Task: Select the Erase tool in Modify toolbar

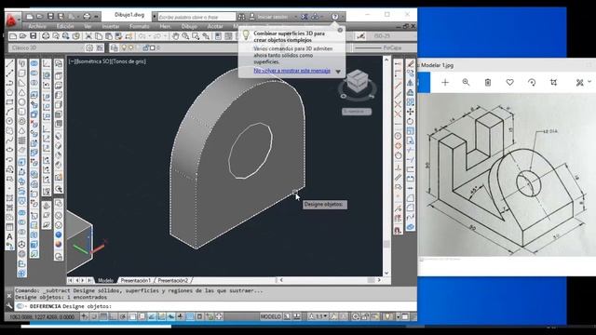Action: pos(411,63)
